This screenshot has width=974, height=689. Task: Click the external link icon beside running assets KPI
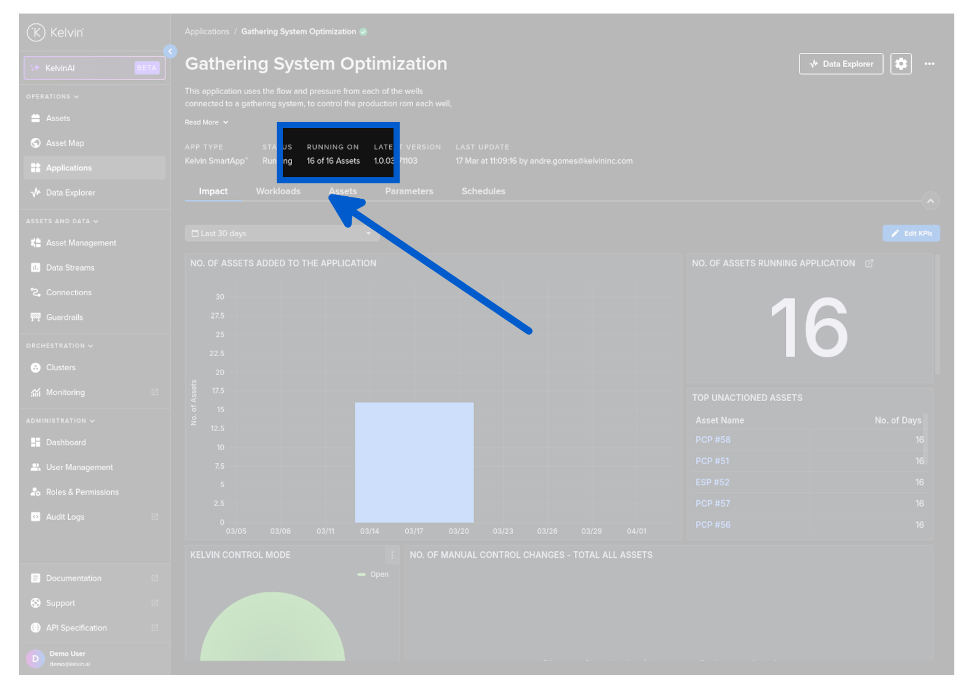point(869,264)
